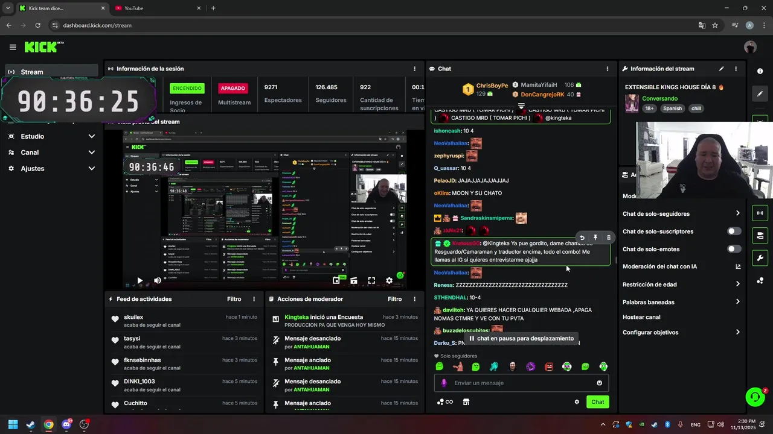Viewport: 773px width, 434px height.
Task: Toggle theater mode on stream preview
Action: [x=354, y=280]
